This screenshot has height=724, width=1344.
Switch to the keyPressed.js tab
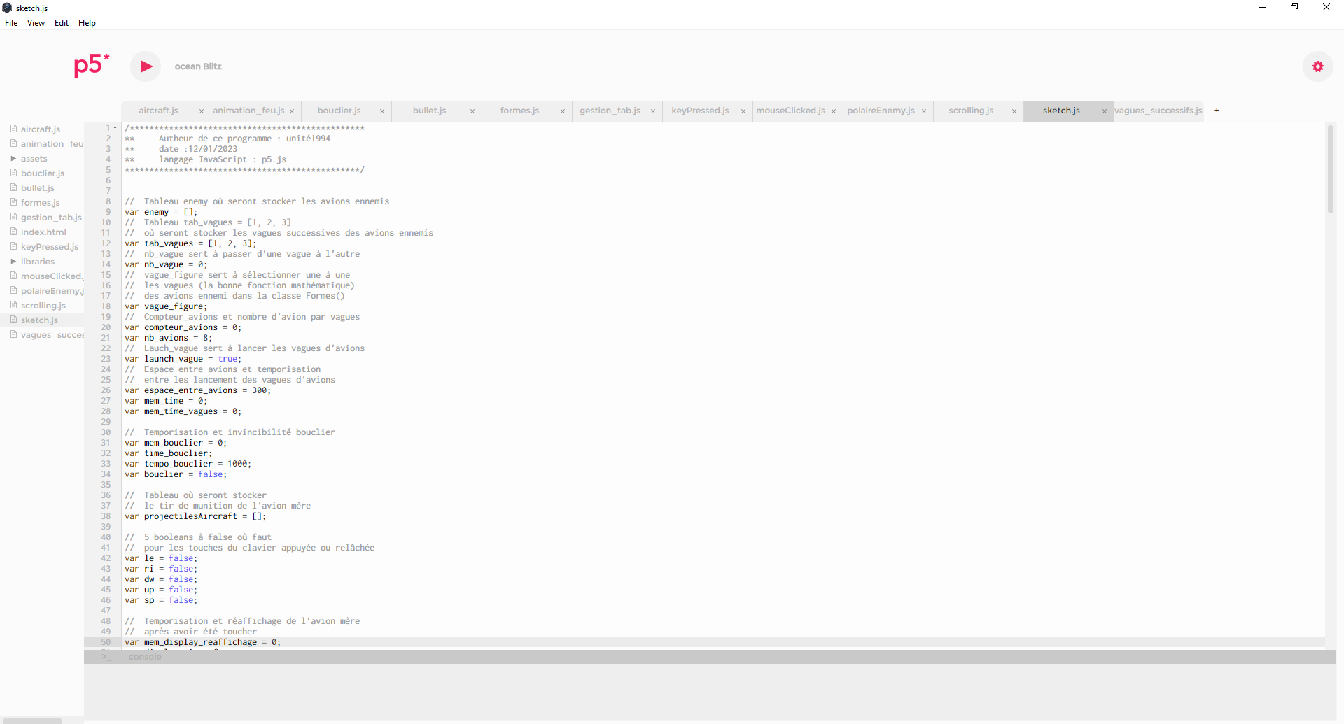(x=700, y=111)
